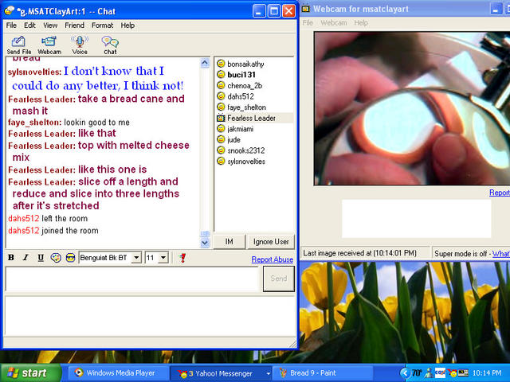510x382 pixels.
Task: Open the emoticons picker
Action: pos(70,258)
